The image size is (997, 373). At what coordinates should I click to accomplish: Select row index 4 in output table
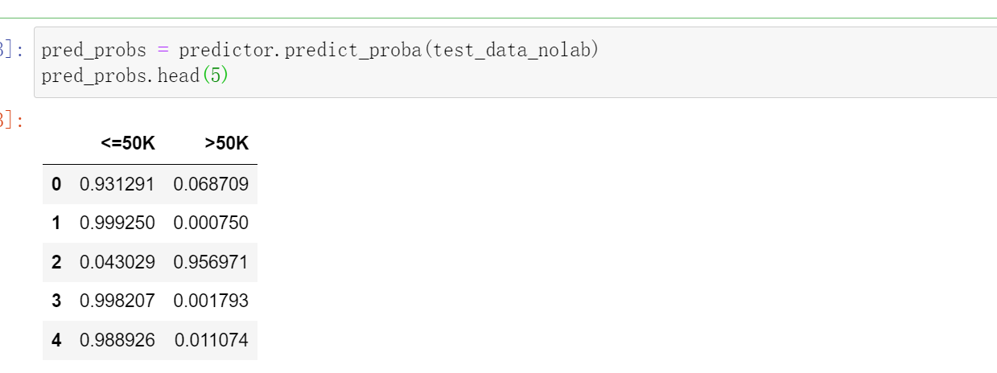click(x=56, y=340)
